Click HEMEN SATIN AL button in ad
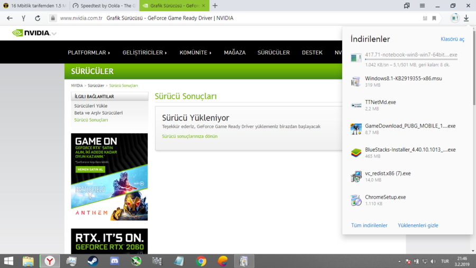 [90, 169]
